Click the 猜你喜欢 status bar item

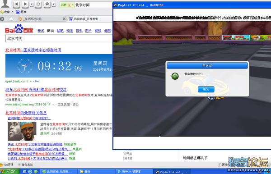[x=26, y=165]
